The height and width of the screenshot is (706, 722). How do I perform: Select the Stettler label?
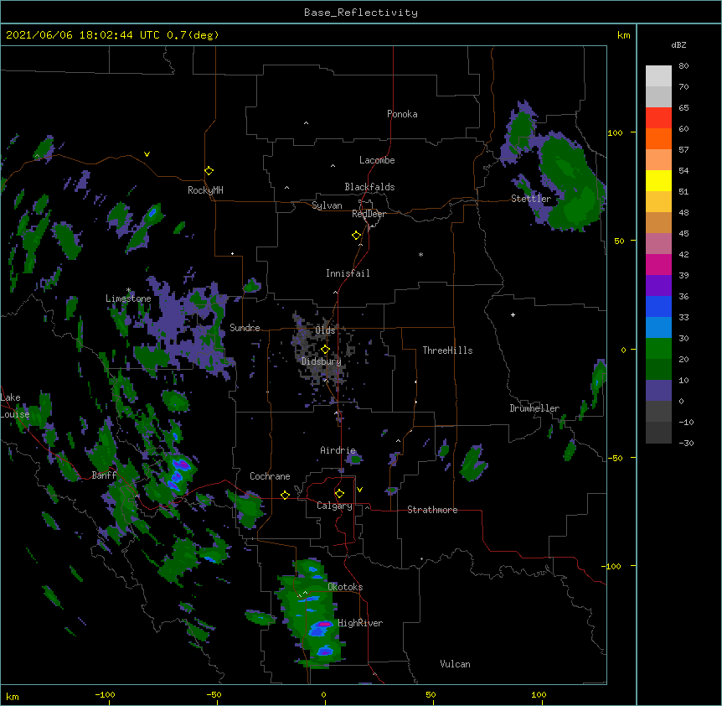(x=531, y=199)
